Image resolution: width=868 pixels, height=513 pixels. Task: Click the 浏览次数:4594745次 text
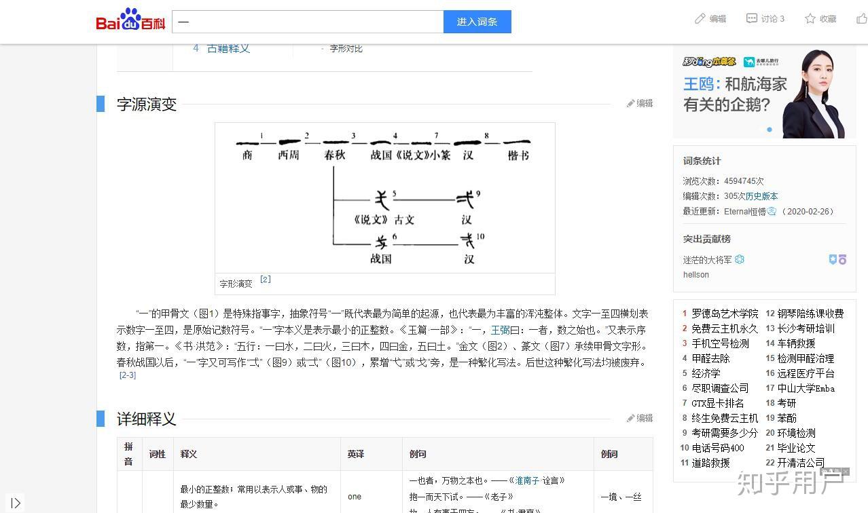[x=723, y=181]
